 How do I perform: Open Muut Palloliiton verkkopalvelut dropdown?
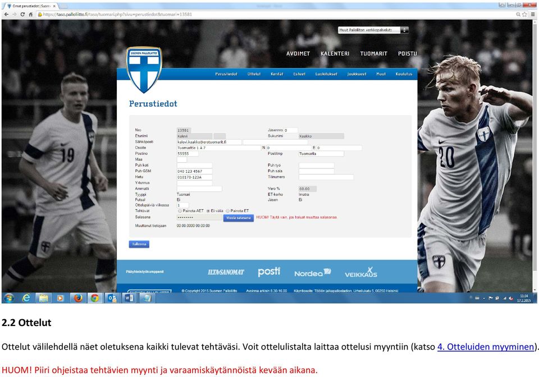tap(373, 30)
